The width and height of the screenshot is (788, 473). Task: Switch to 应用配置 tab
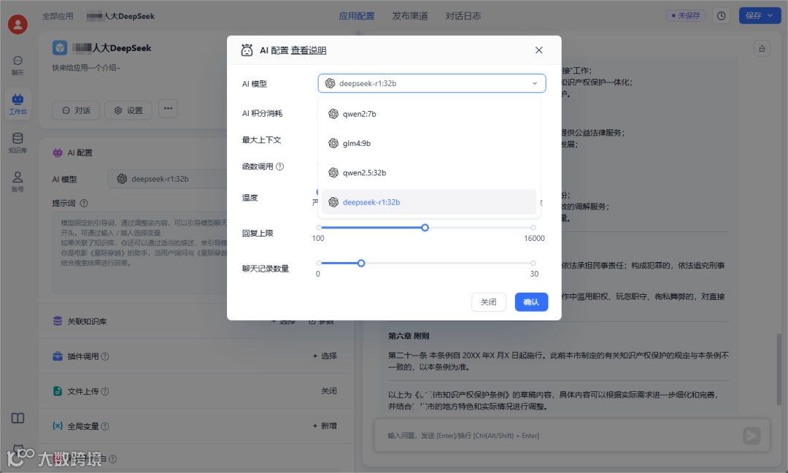(356, 16)
